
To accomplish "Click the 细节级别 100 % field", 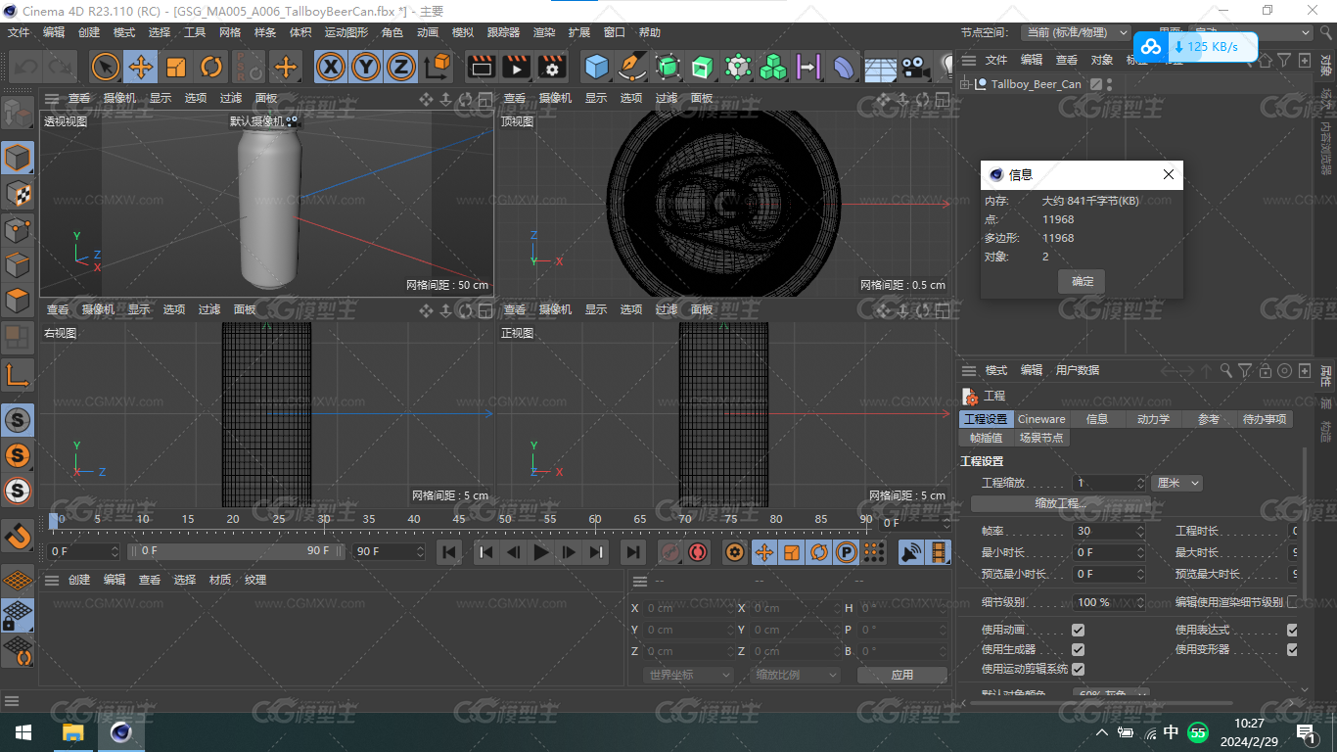I will pyautogui.click(x=1109, y=602).
